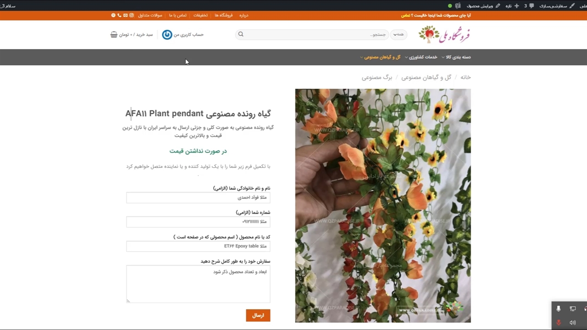Expand the دسته بندی کالا menu
This screenshot has width=587, height=330.
pyautogui.click(x=456, y=57)
